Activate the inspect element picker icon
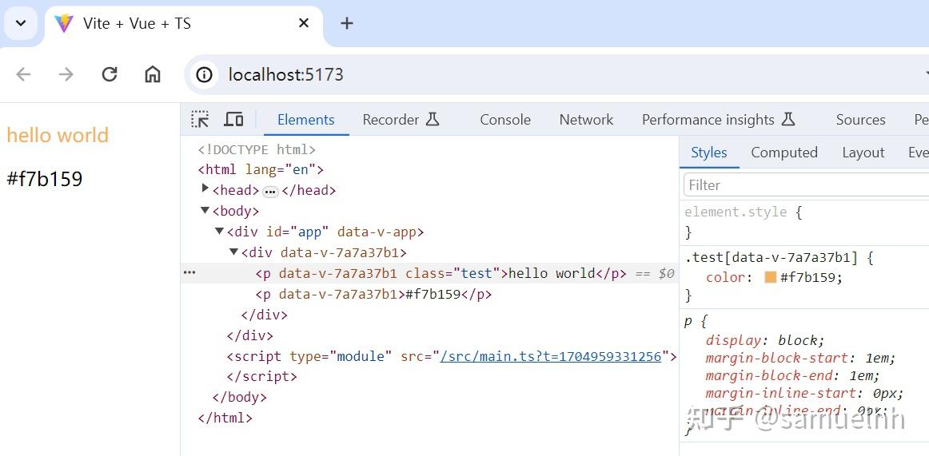This screenshot has width=929, height=456. tap(200, 120)
